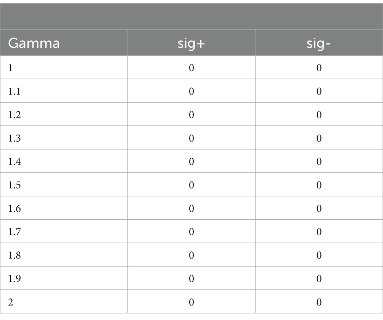This screenshot has height=320, width=383.
Task: Select the Gamma value 2 cell
Action: (11, 302)
